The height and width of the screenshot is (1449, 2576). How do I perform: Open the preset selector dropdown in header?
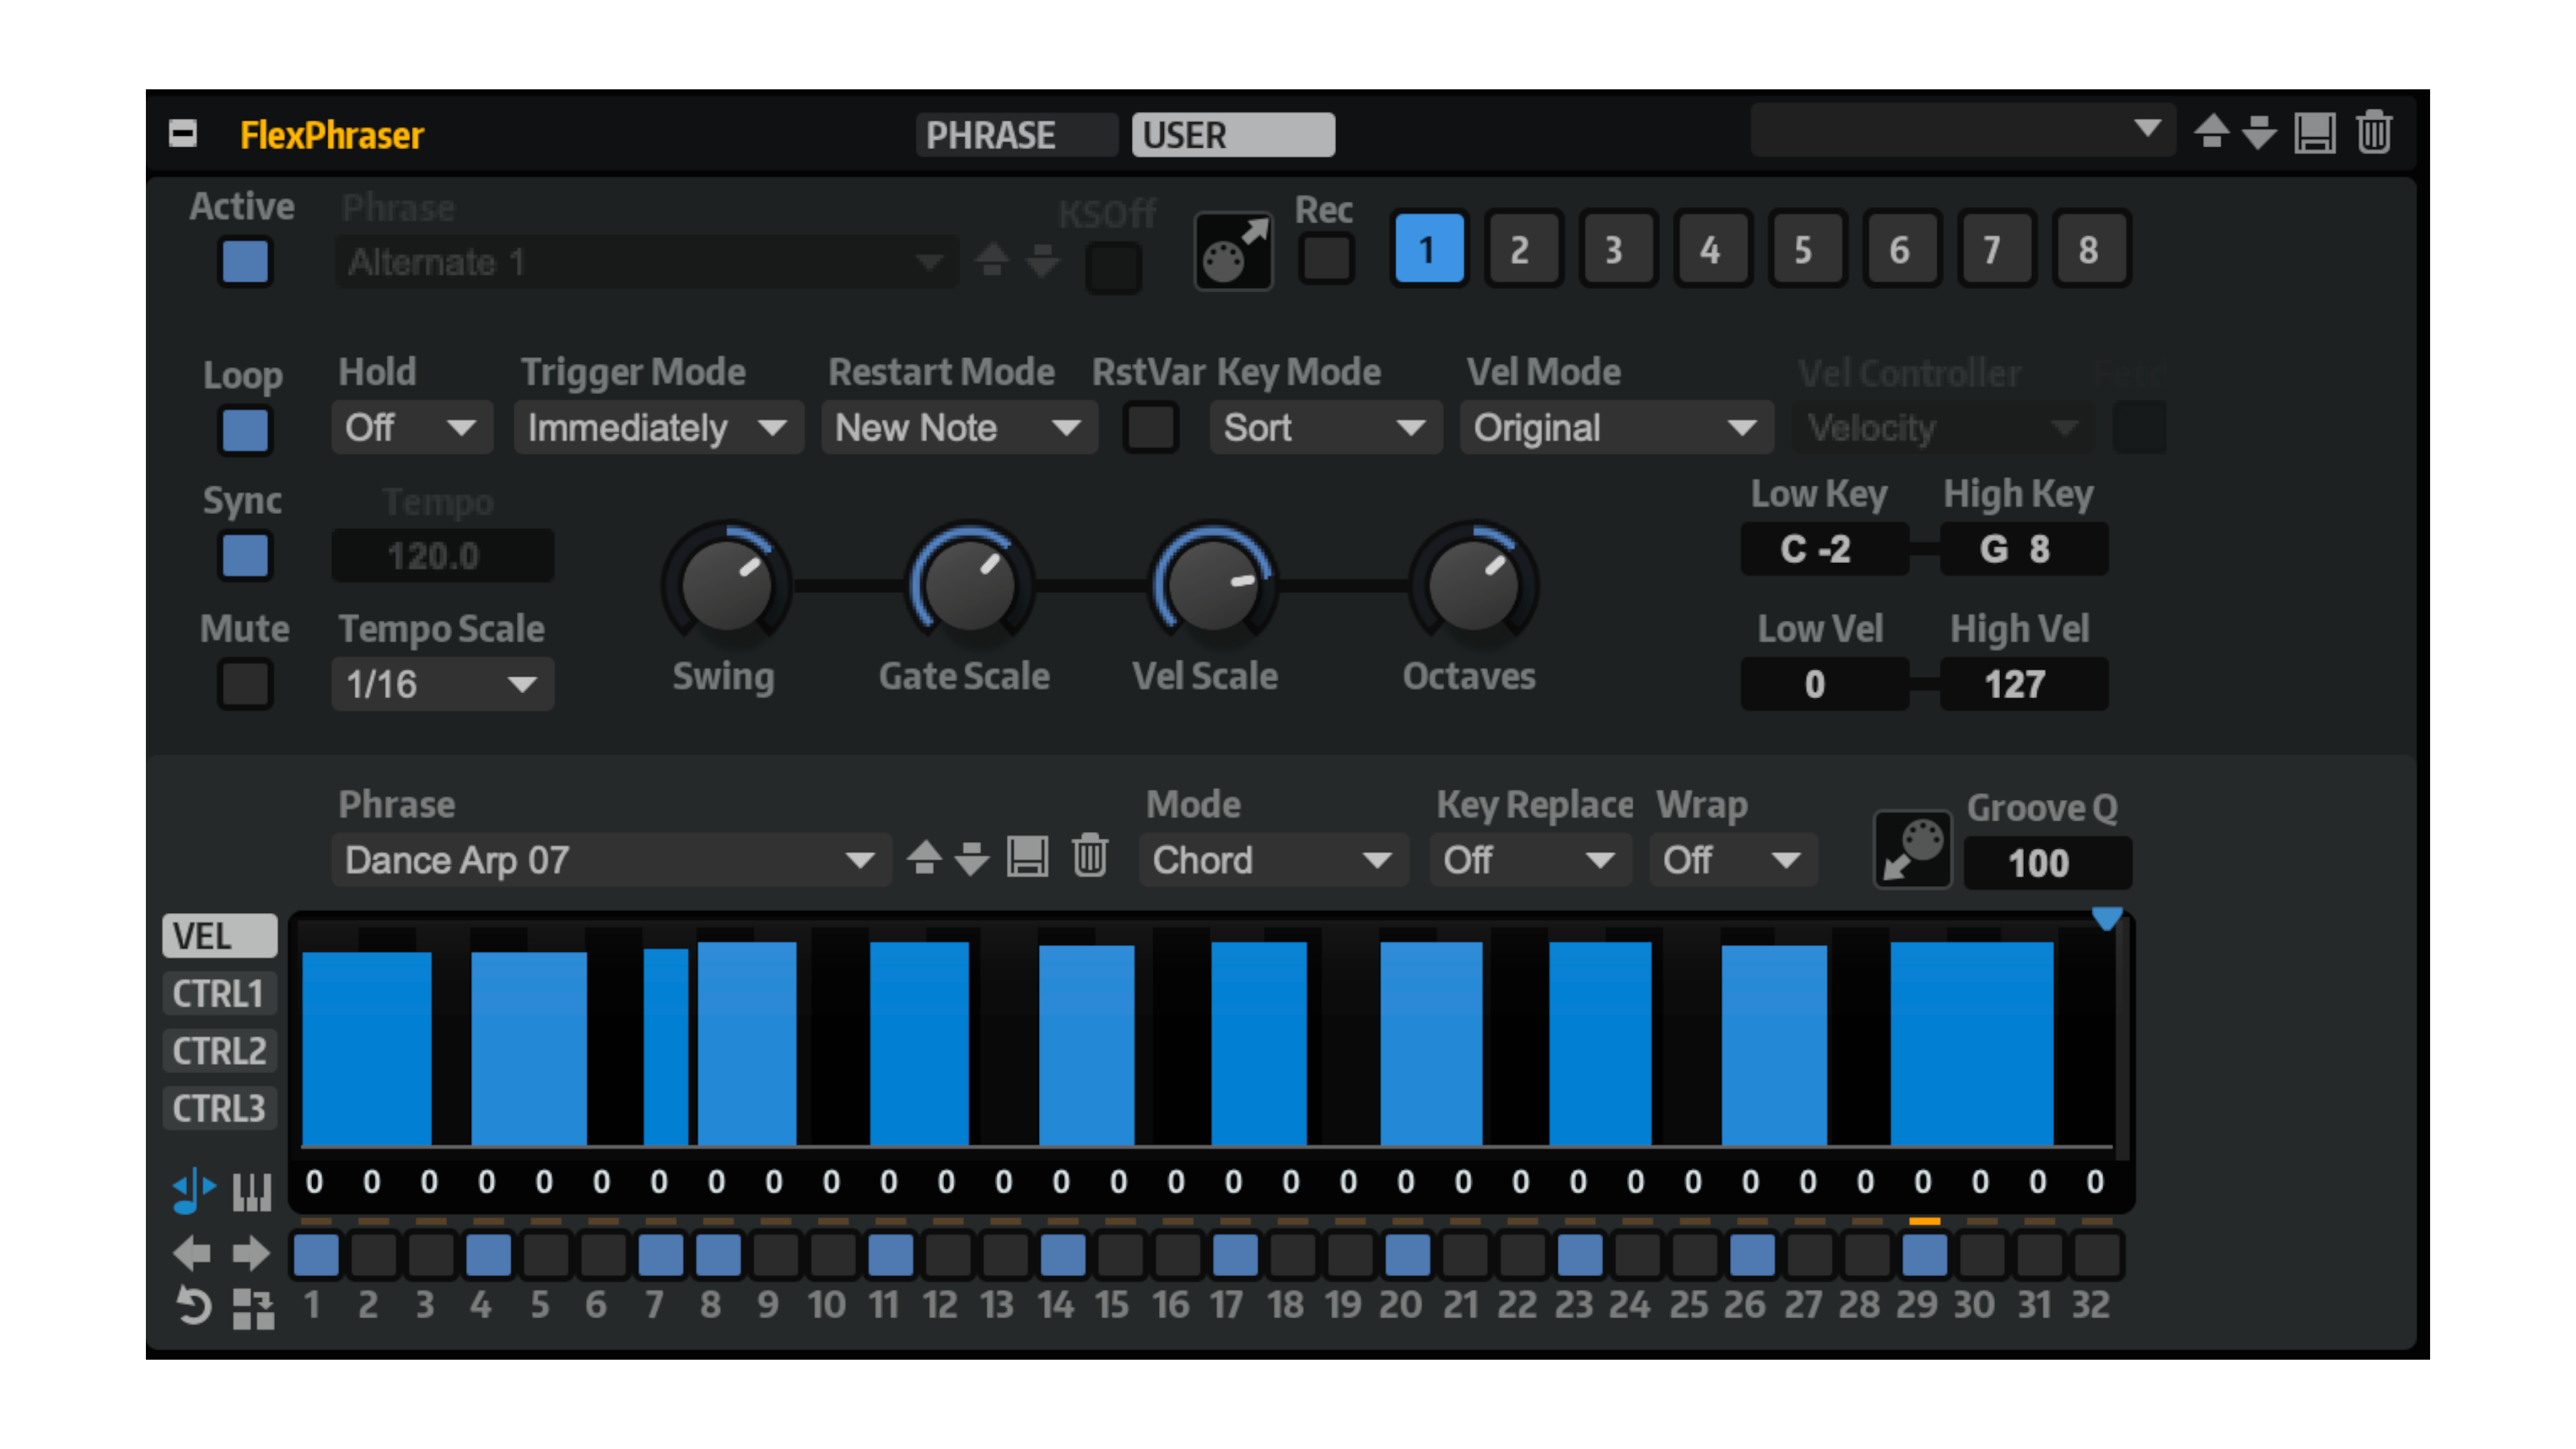pyautogui.click(x=1963, y=130)
